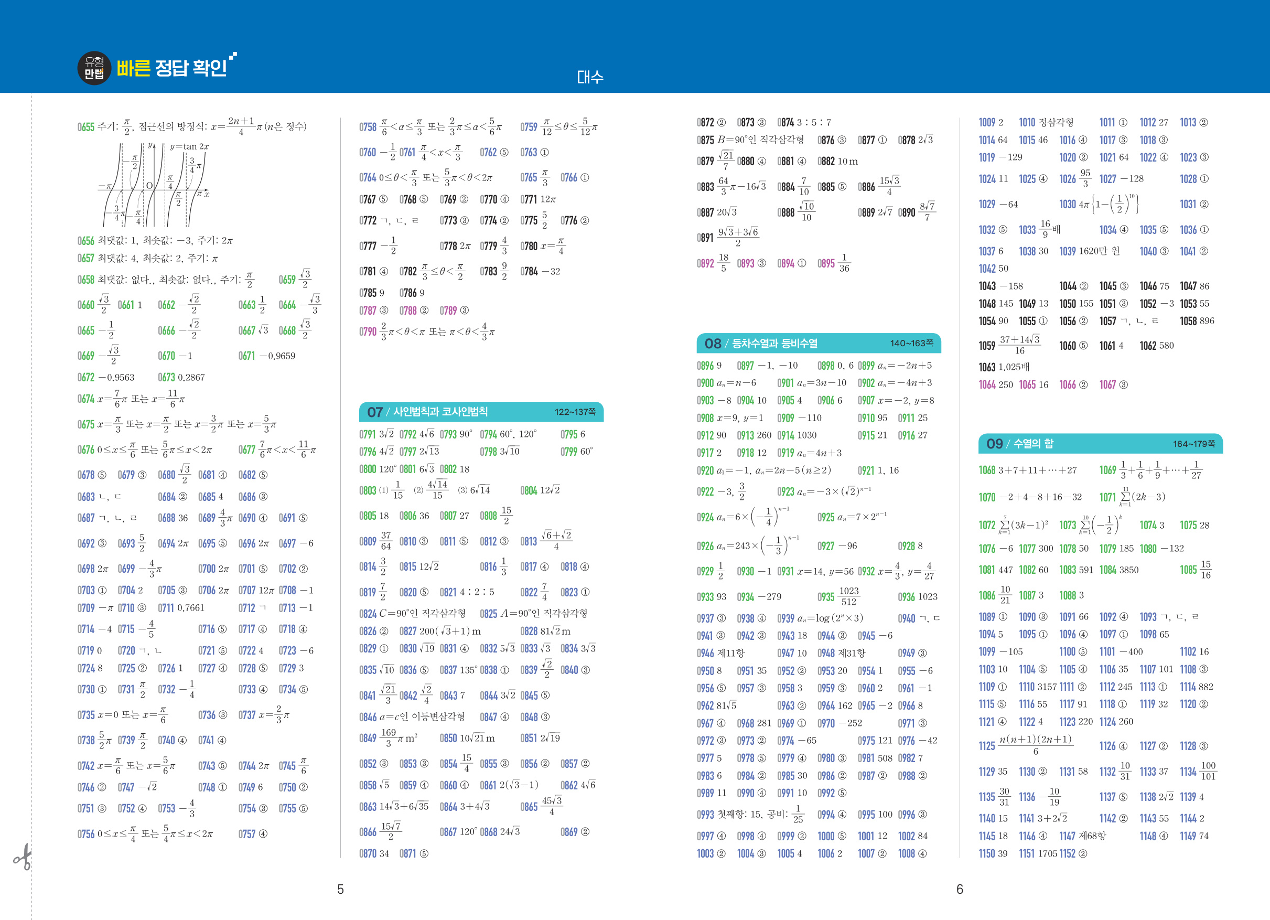Screen dimensions: 1270x920
Task: Open section 09 수열의 합 header
Action: tap(1019, 444)
